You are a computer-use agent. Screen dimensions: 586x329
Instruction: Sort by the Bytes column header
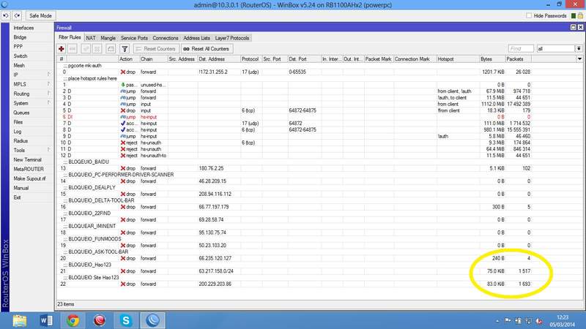click(492, 59)
